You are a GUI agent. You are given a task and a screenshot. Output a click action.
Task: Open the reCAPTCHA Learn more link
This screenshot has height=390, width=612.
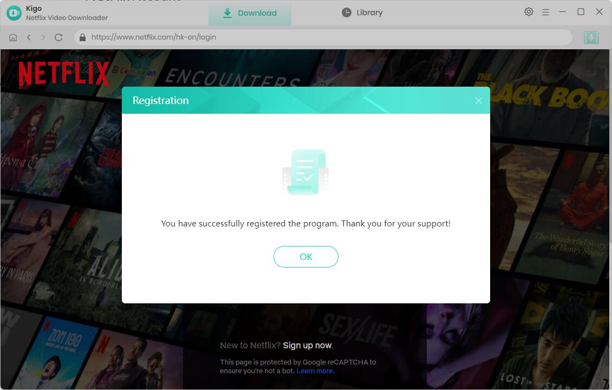[x=315, y=371]
